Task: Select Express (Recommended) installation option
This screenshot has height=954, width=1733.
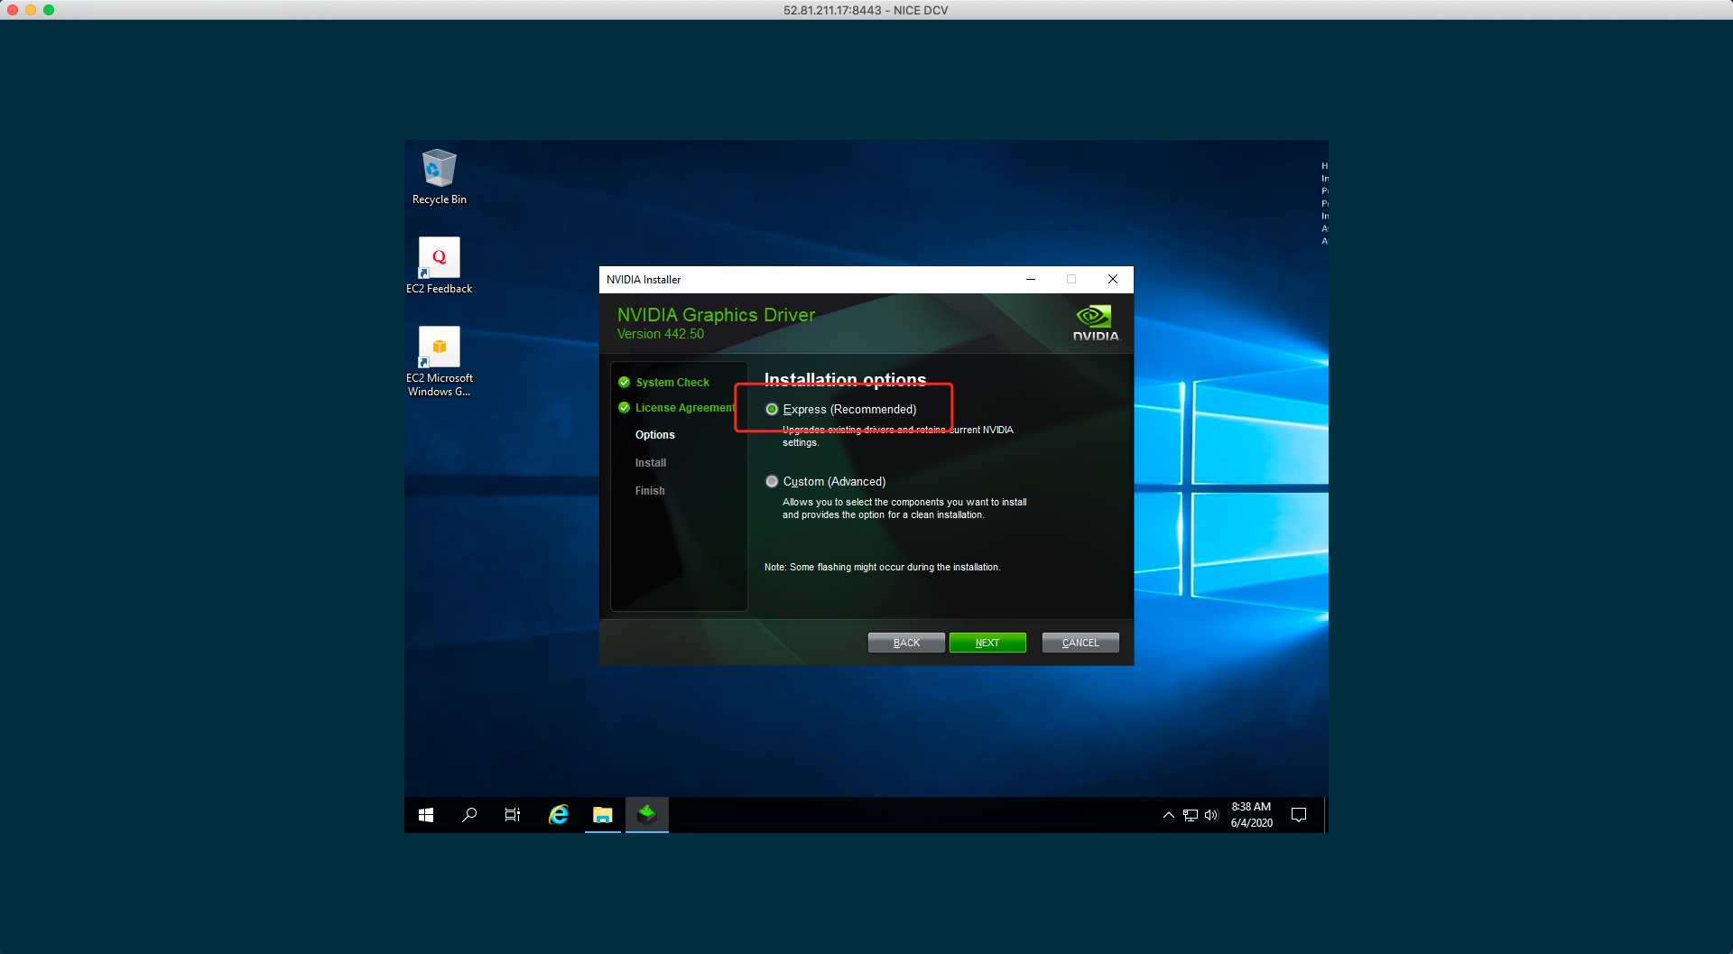Action: [x=772, y=410]
